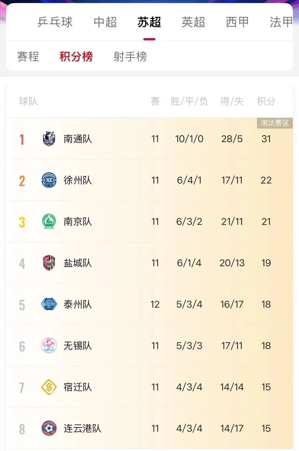
Task: Select the 积分 column header
Action: click(266, 101)
